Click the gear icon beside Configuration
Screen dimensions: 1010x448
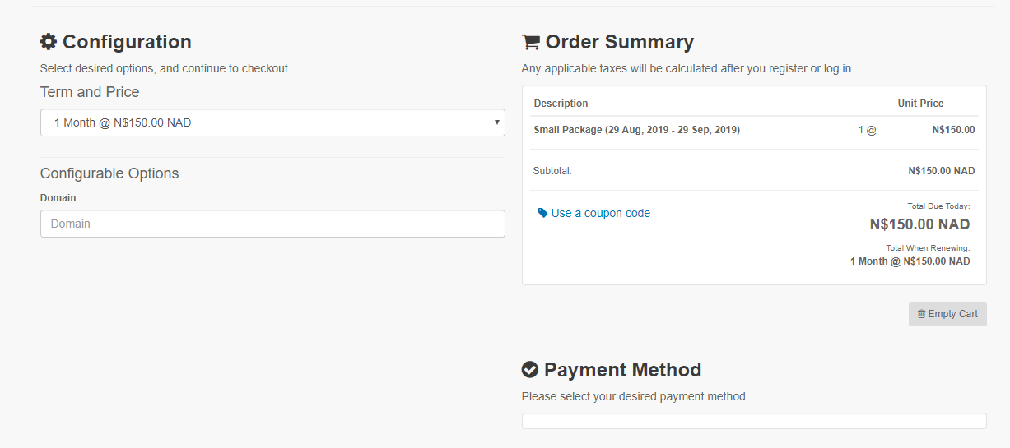[x=49, y=42]
